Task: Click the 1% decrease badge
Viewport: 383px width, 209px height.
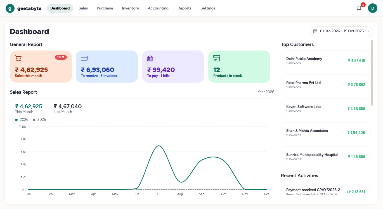Action: pyautogui.click(x=61, y=57)
